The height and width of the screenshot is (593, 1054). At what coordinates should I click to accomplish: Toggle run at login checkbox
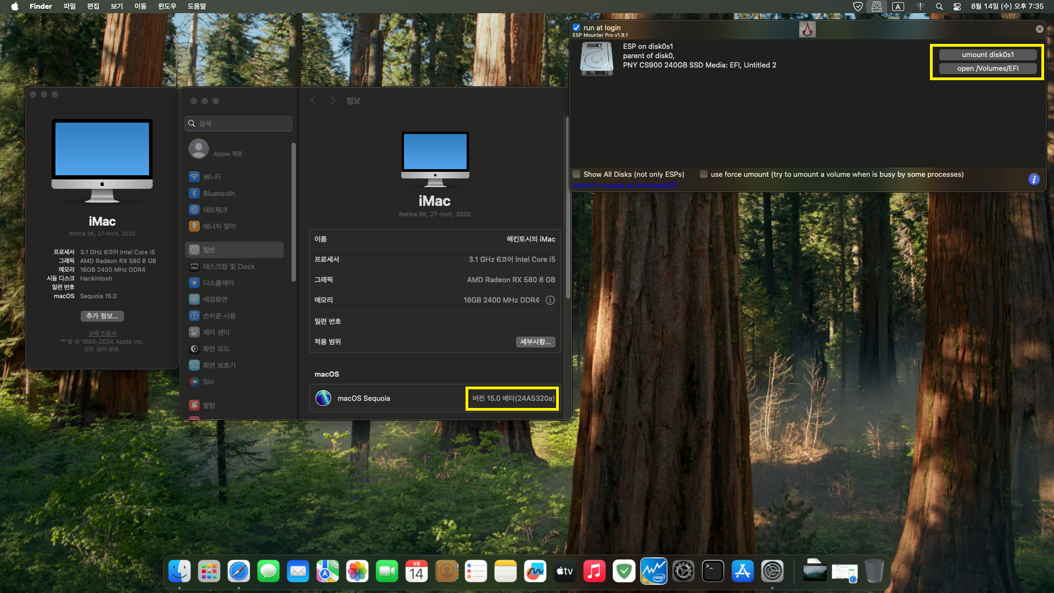pos(576,27)
